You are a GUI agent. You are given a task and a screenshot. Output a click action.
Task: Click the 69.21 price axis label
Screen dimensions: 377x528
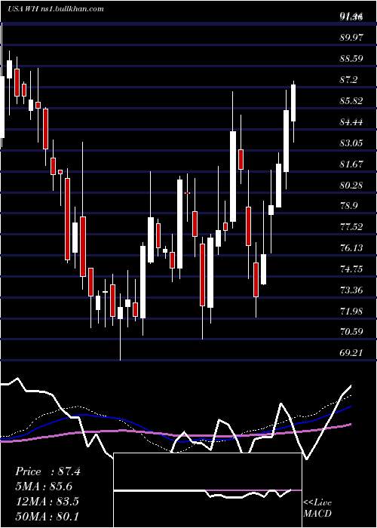[351, 353]
